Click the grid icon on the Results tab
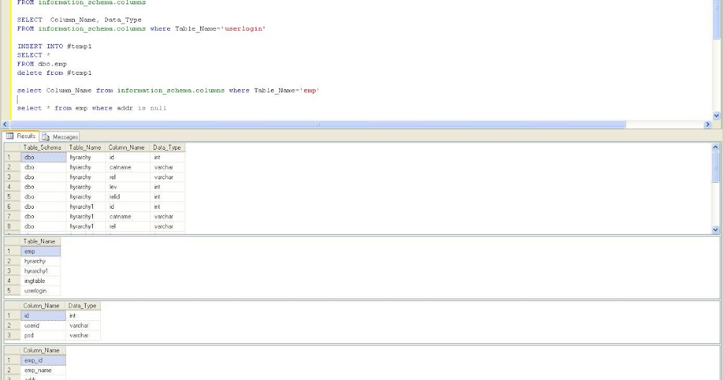Image resolution: width=724 pixels, height=380 pixels. point(10,136)
